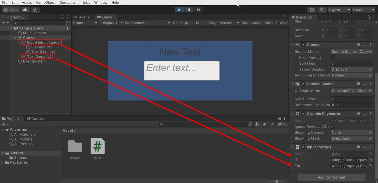Open Canvas component context menu

point(370,45)
